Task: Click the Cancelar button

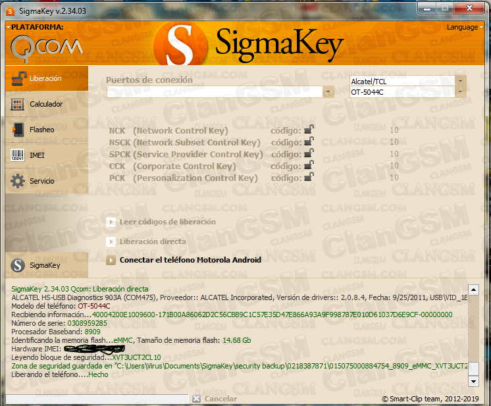Action: [220, 399]
